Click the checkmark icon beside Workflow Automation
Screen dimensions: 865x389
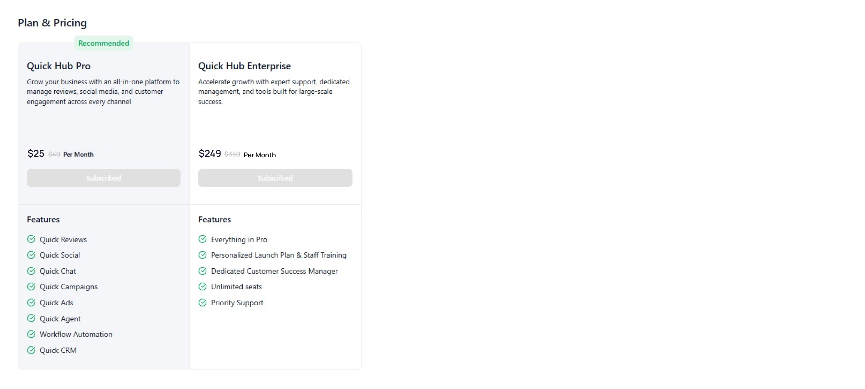point(31,334)
